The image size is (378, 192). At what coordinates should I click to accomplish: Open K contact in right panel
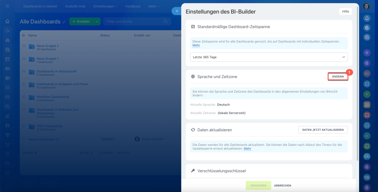coord(367,135)
